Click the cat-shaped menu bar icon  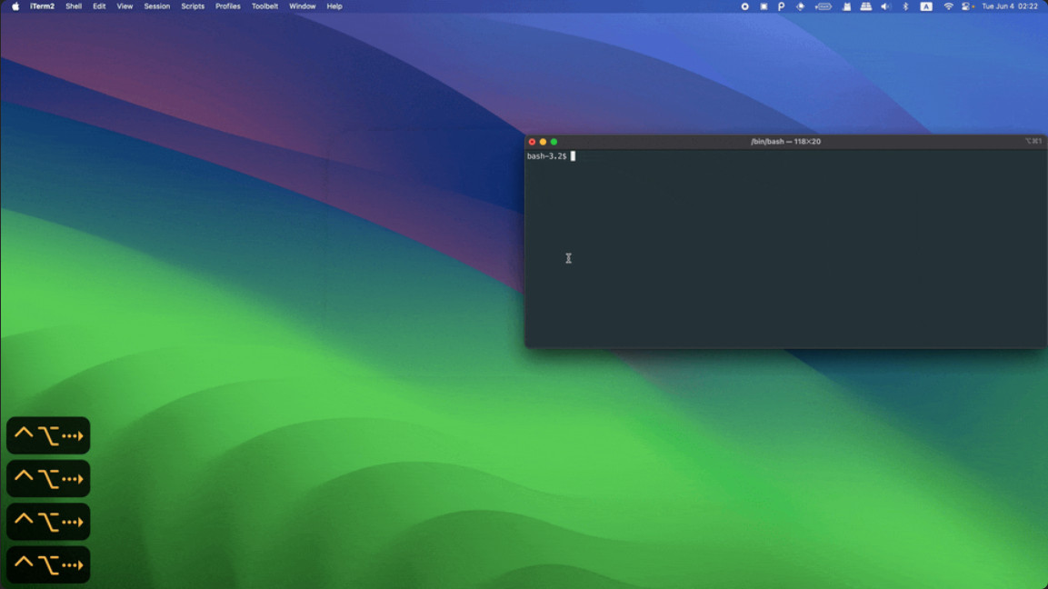(846, 6)
